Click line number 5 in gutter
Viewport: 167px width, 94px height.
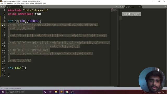(x=4, y=25)
